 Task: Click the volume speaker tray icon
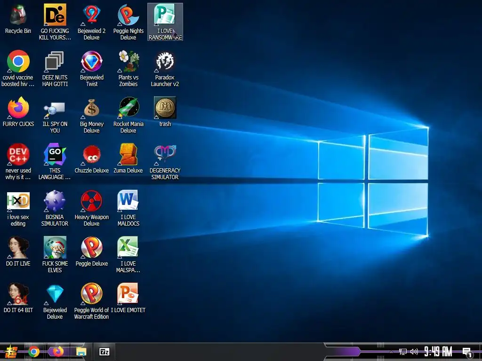414,352
